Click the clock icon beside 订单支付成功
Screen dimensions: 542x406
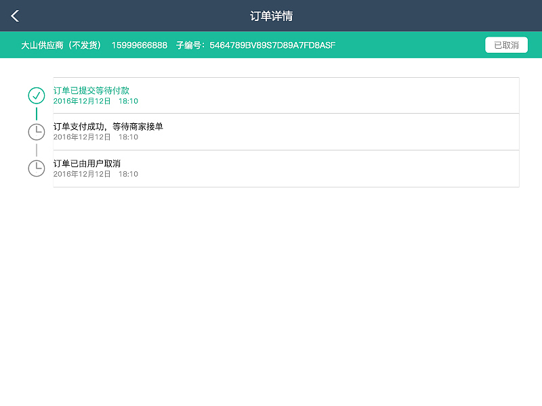click(37, 132)
